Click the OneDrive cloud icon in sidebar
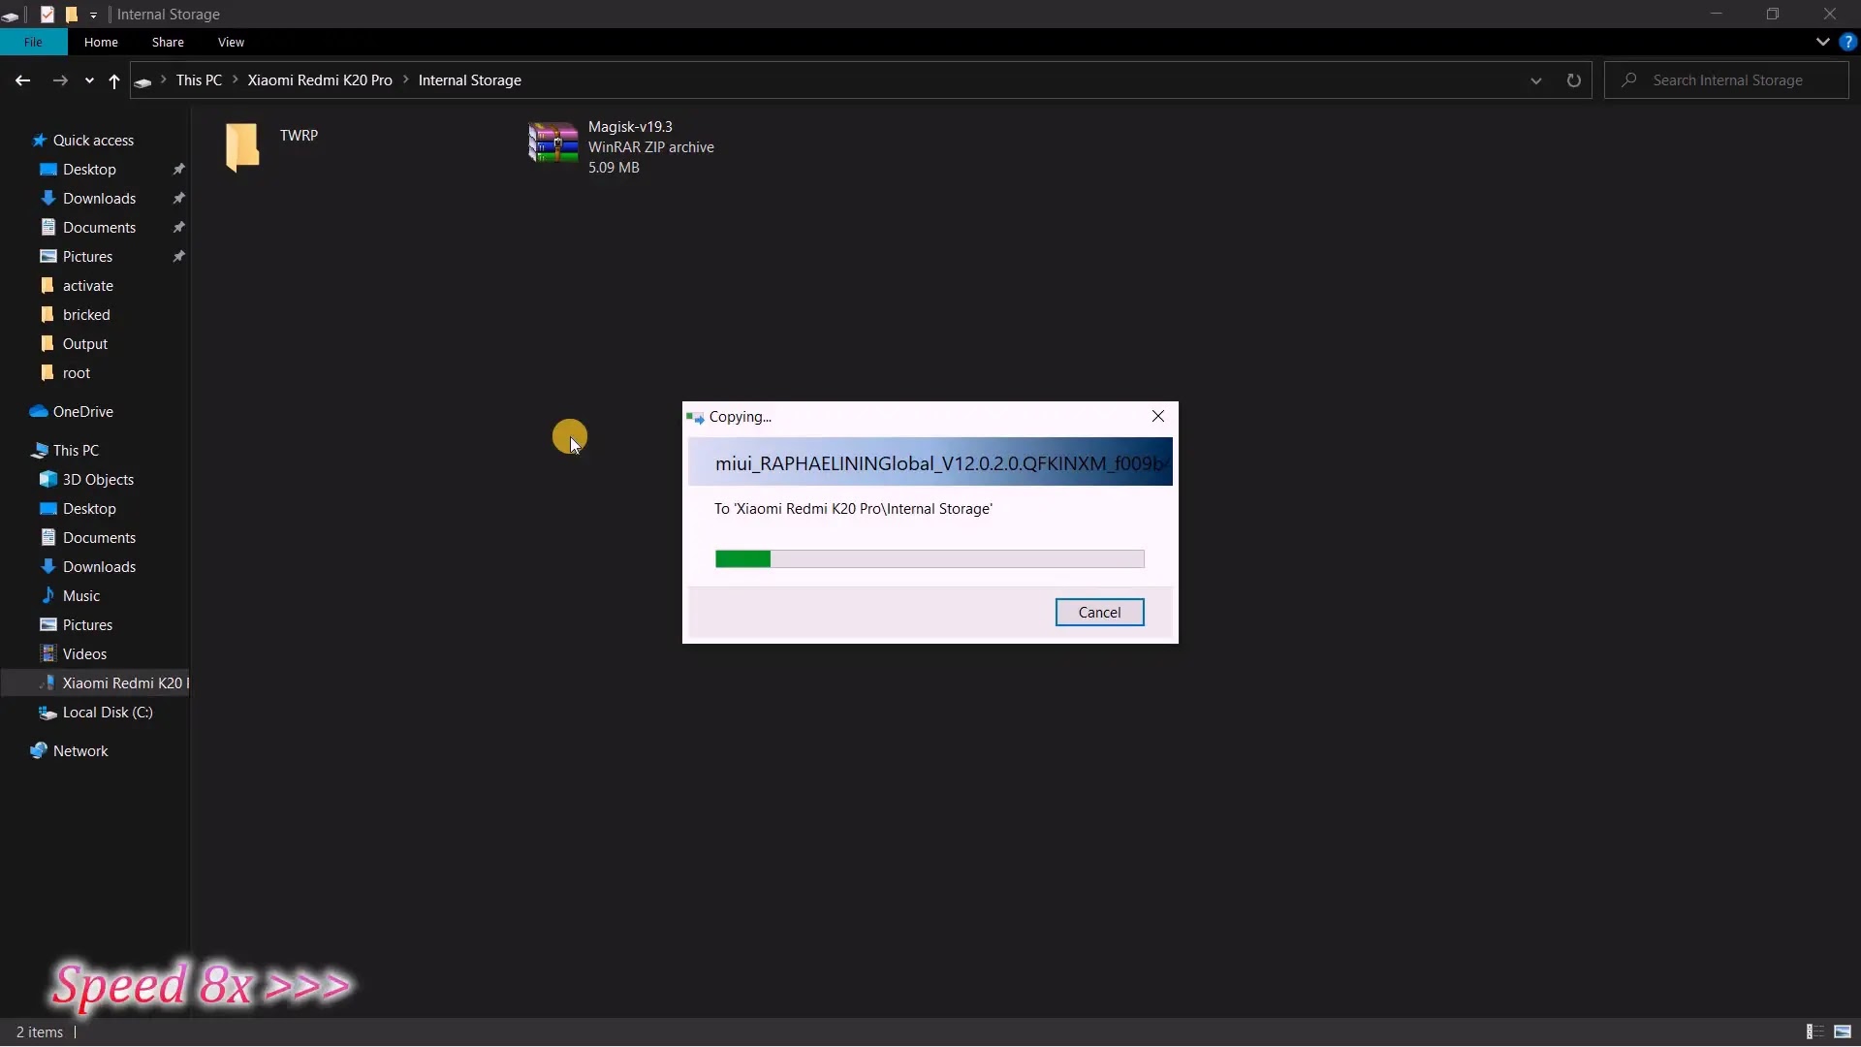Viewport: 1861px width, 1047px height. coord(39,411)
